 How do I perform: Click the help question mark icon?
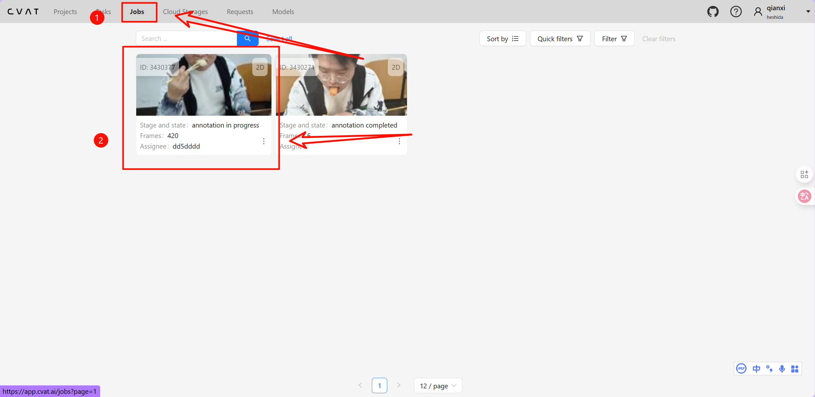[x=736, y=12]
